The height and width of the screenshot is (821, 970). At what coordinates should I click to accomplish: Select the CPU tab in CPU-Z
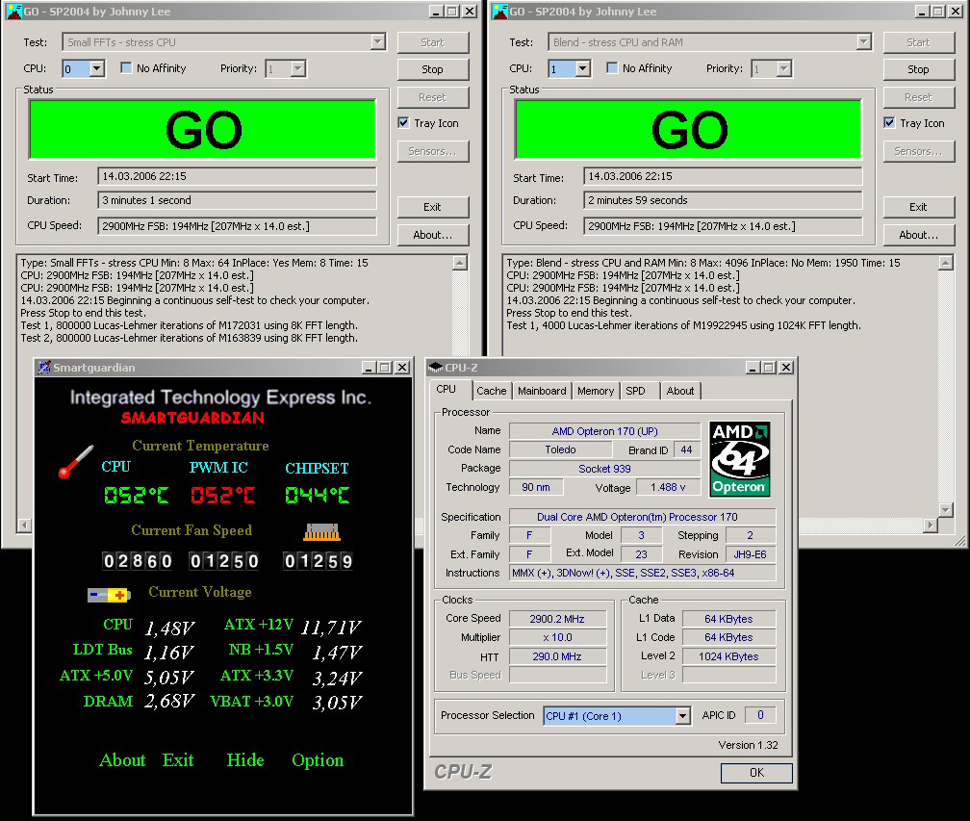pos(447,390)
